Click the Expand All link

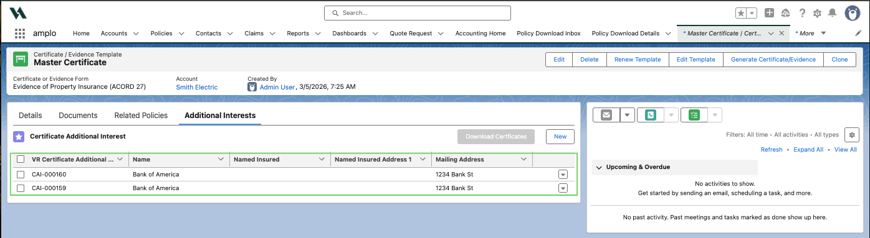pyautogui.click(x=808, y=150)
